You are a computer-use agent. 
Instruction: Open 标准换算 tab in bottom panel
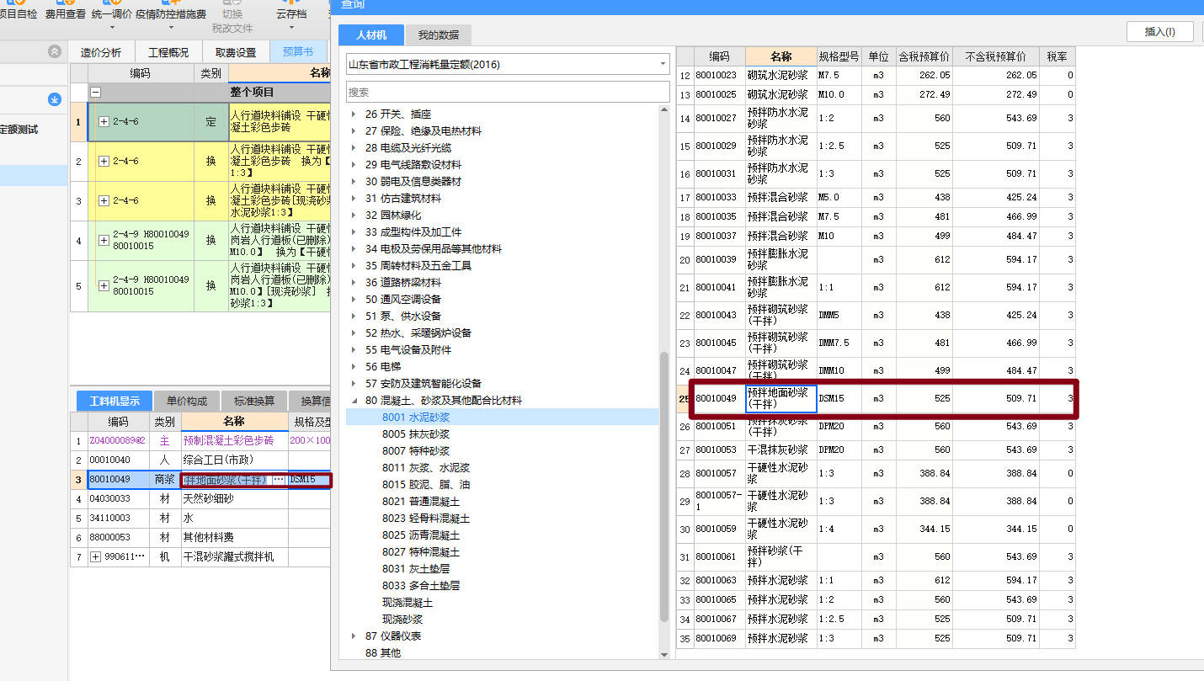(254, 401)
